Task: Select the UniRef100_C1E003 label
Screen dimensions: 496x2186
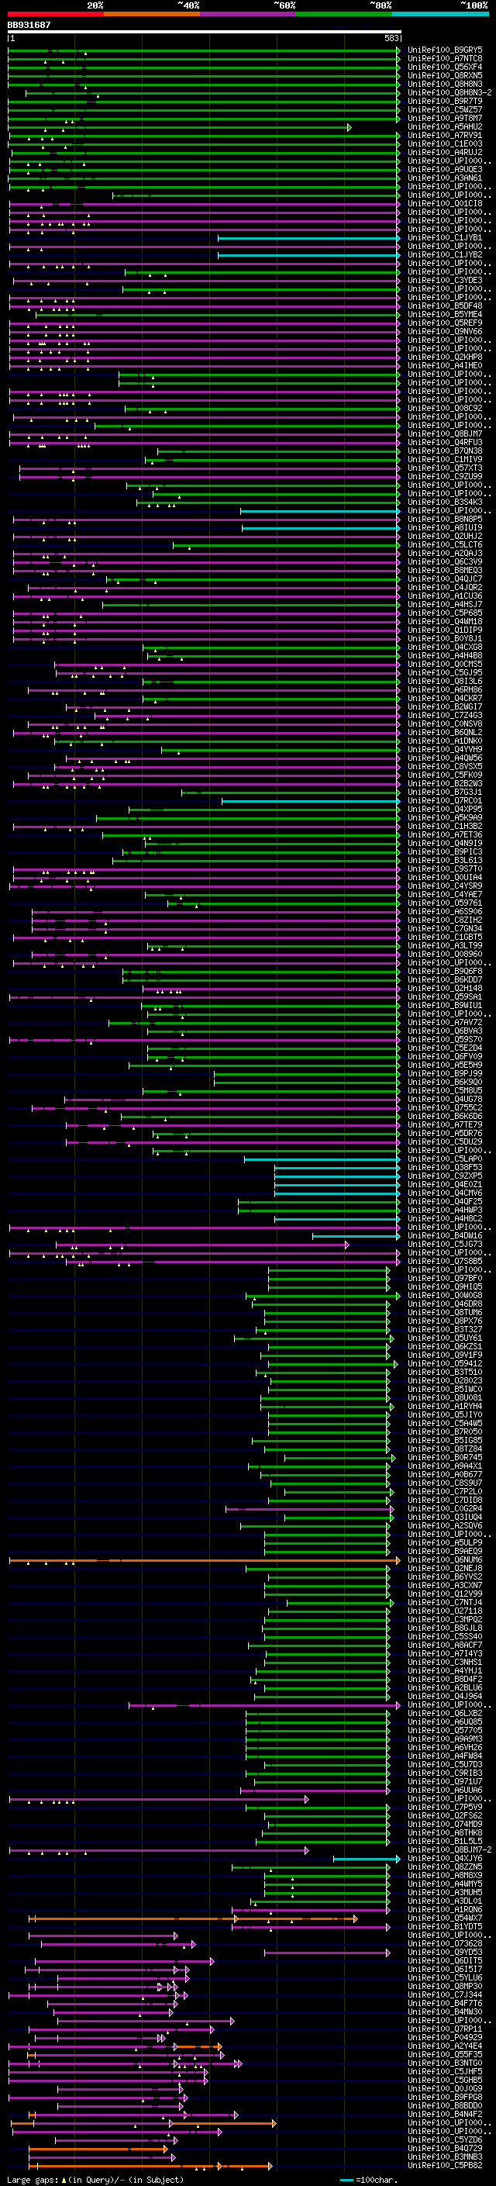Action: coord(445,143)
